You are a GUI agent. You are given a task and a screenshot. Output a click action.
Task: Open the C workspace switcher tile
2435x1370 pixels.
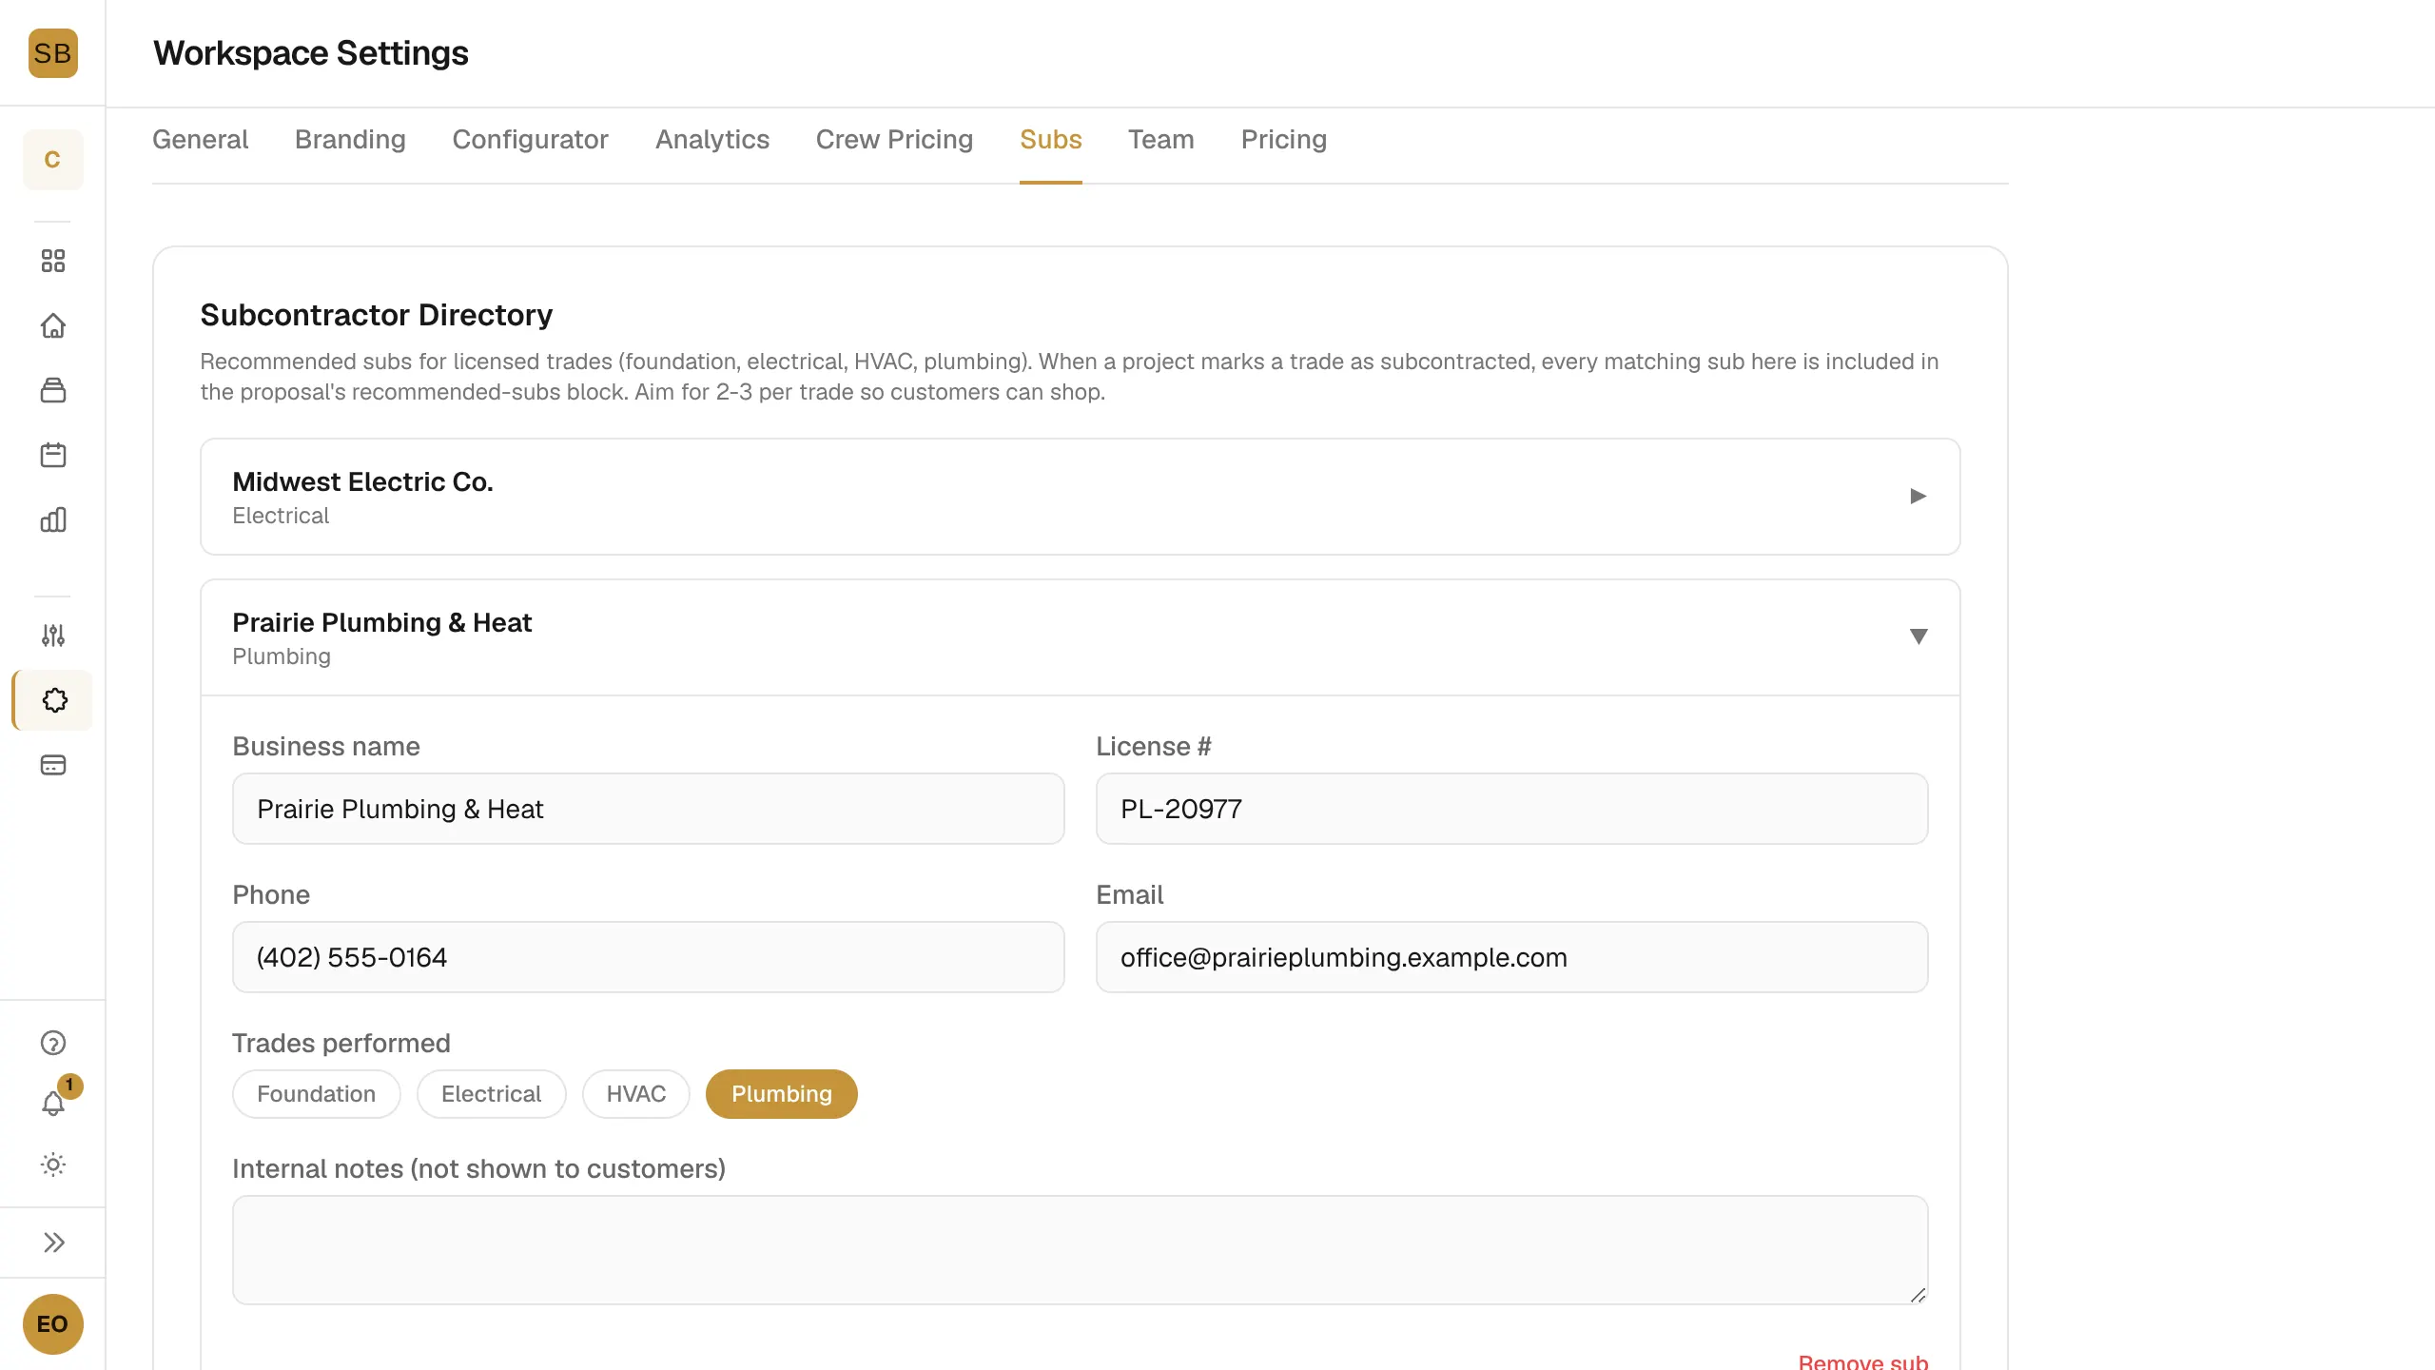(x=52, y=160)
